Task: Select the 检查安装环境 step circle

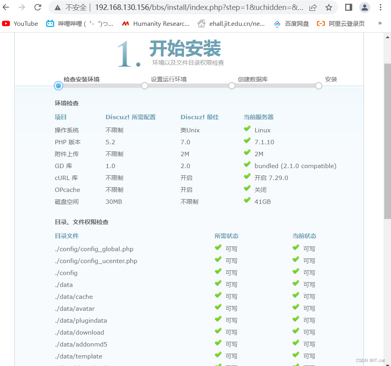Action: click(58, 85)
